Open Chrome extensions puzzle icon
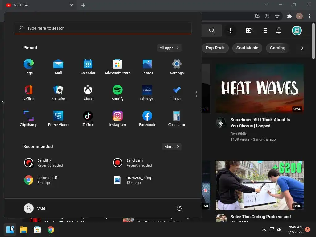 (x=289, y=16)
